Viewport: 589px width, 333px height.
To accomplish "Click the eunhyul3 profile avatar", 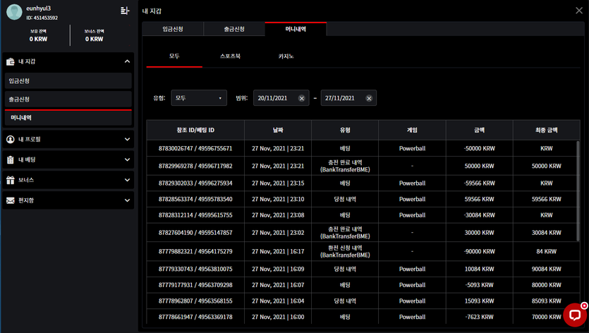I will tap(14, 12).
